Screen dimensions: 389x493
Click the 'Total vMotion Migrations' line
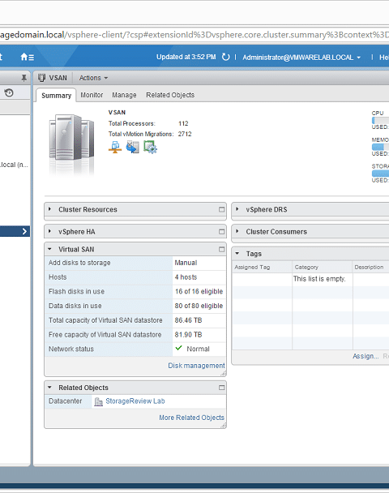click(150, 134)
